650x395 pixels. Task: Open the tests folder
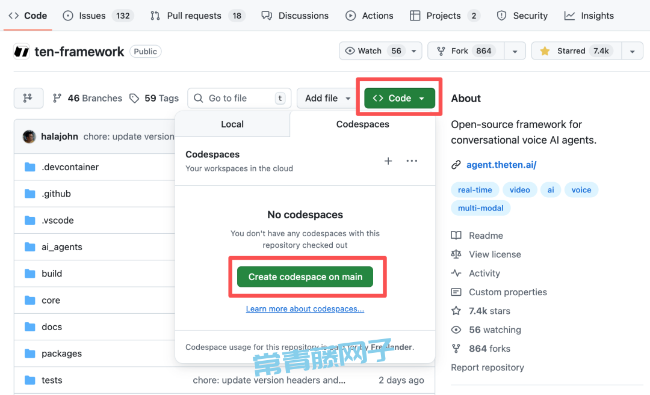[52, 380]
